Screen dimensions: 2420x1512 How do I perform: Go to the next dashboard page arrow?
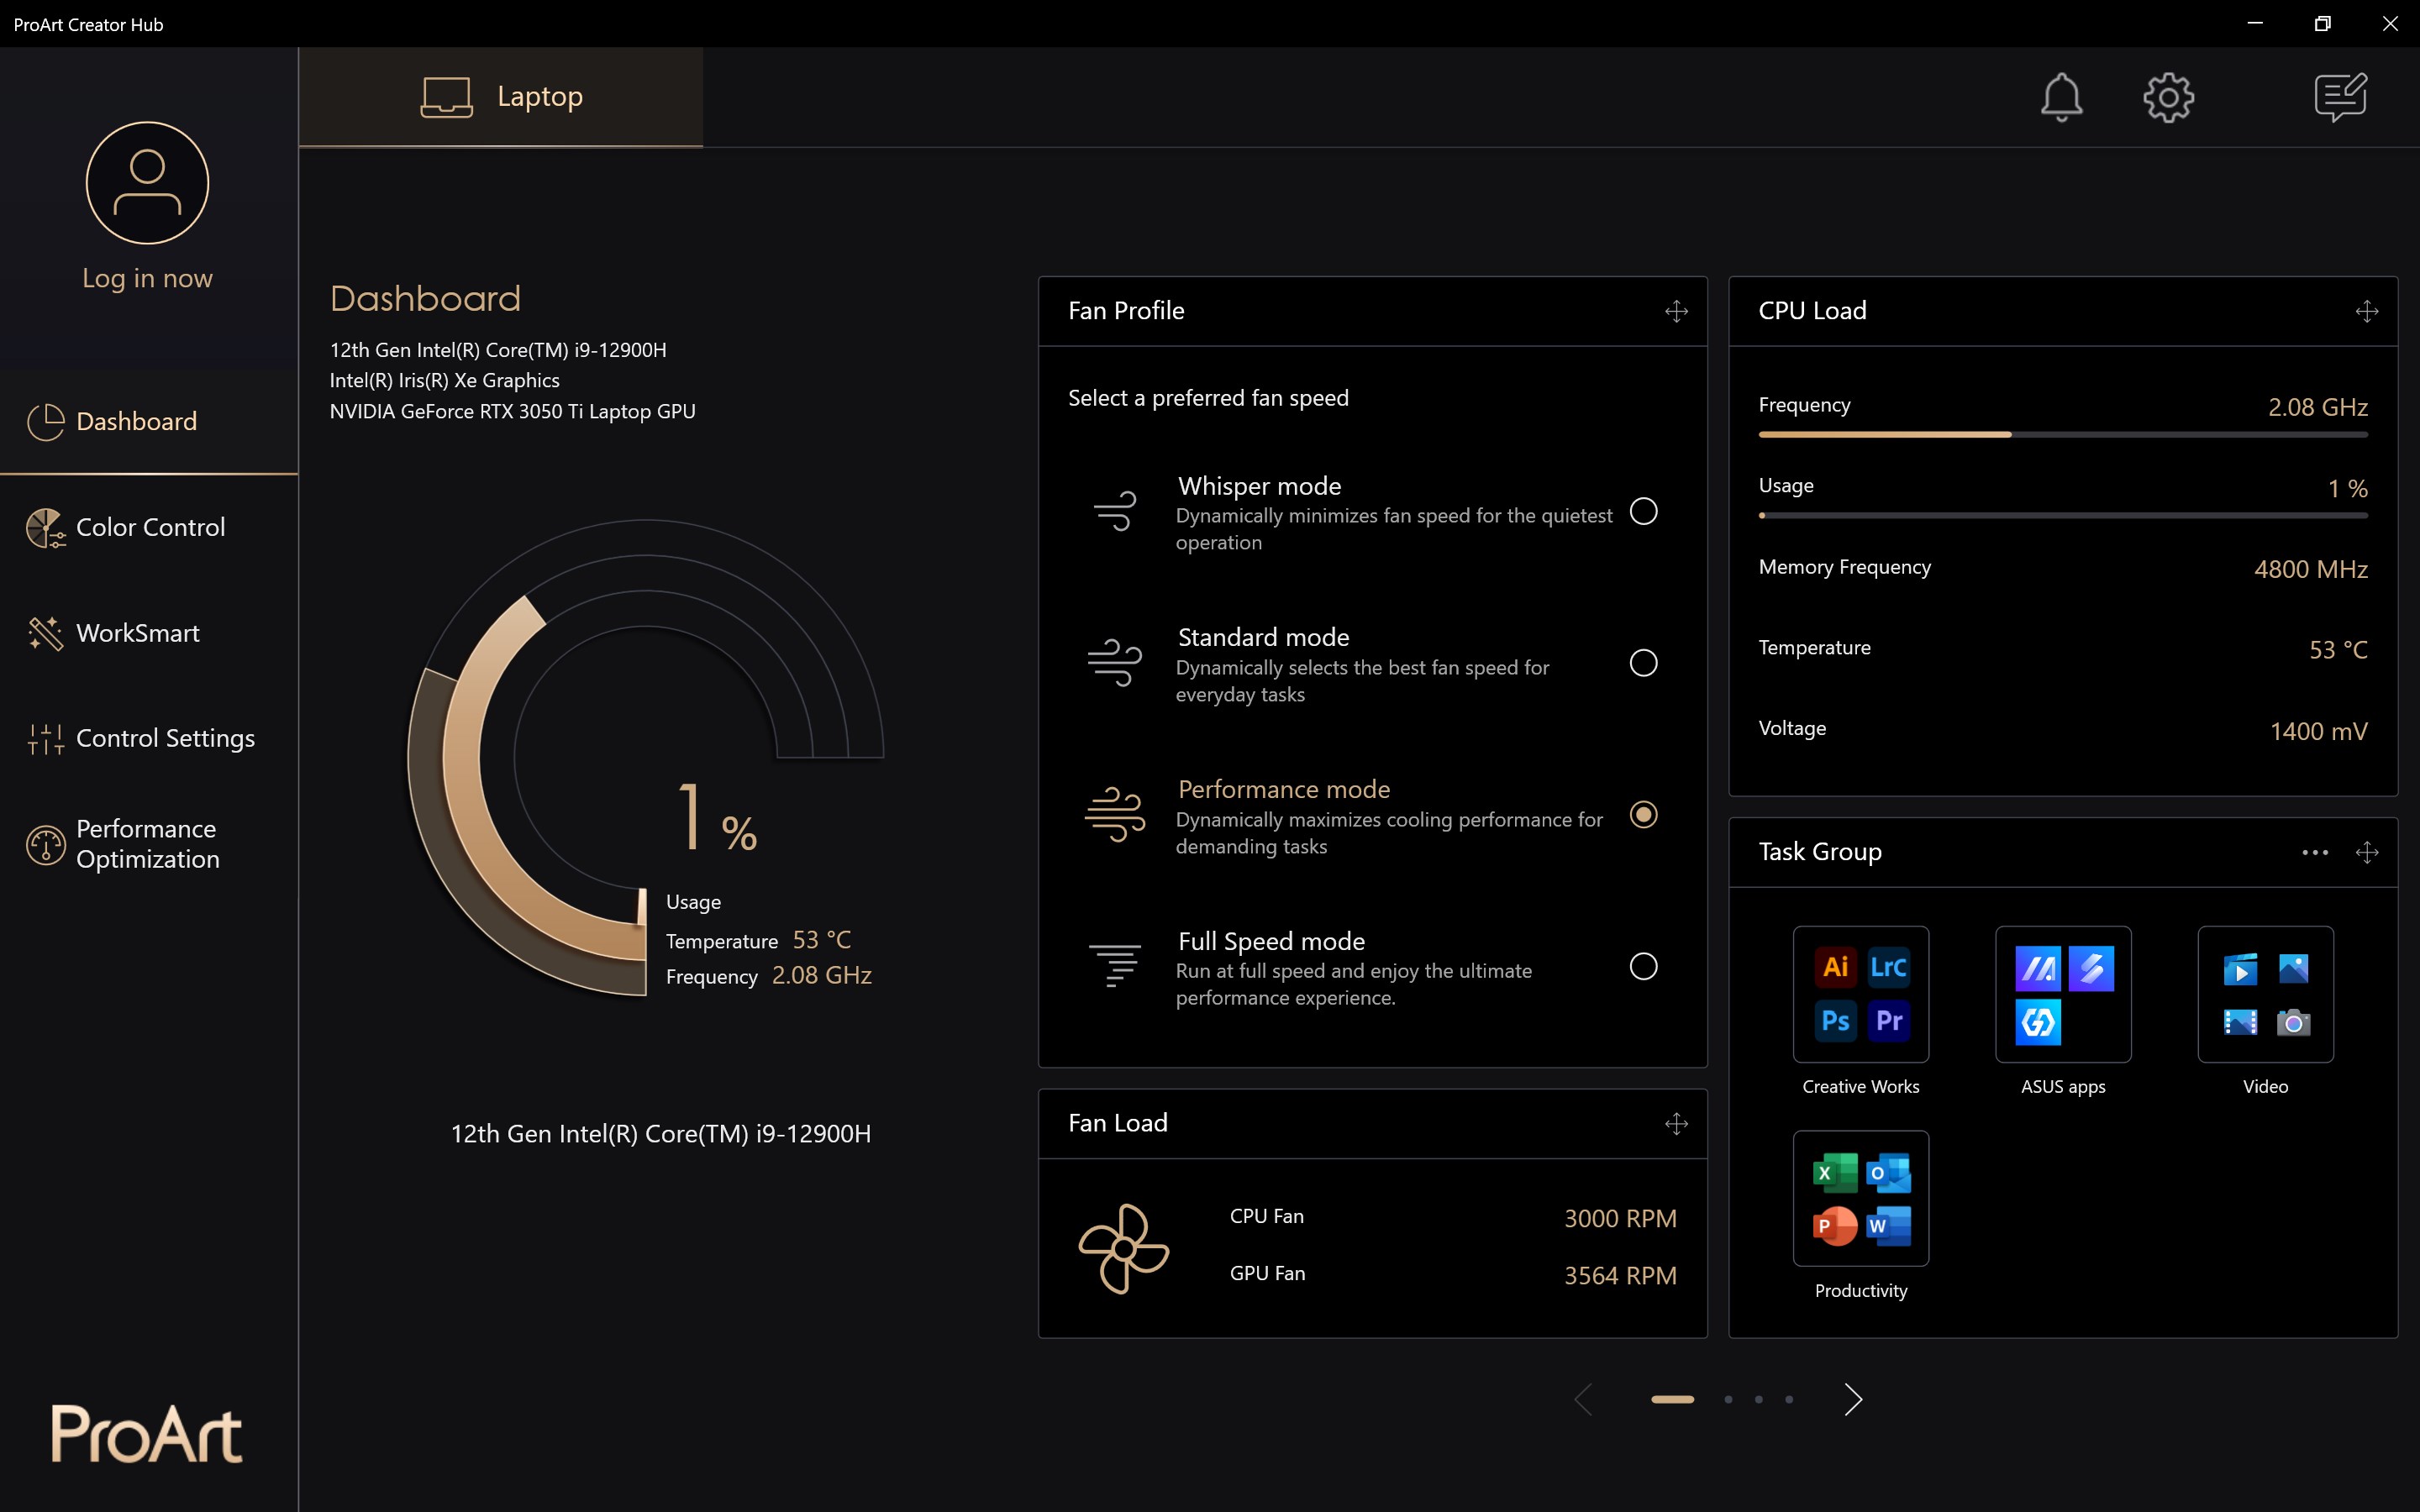(1852, 1399)
